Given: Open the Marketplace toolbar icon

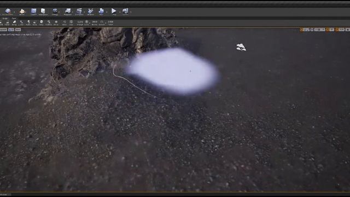Looking at the screenshot, I should coord(43,11).
